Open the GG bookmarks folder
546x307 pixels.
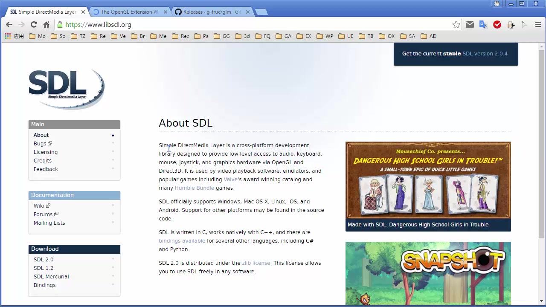click(221, 36)
